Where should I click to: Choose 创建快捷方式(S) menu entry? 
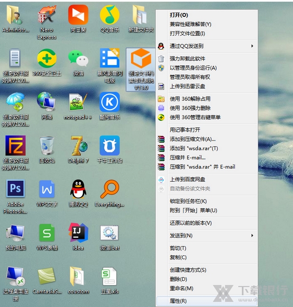tap(207, 270)
